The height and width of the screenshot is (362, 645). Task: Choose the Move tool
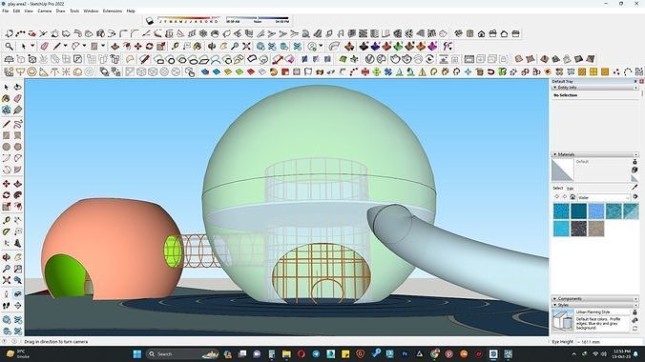pos(6,184)
